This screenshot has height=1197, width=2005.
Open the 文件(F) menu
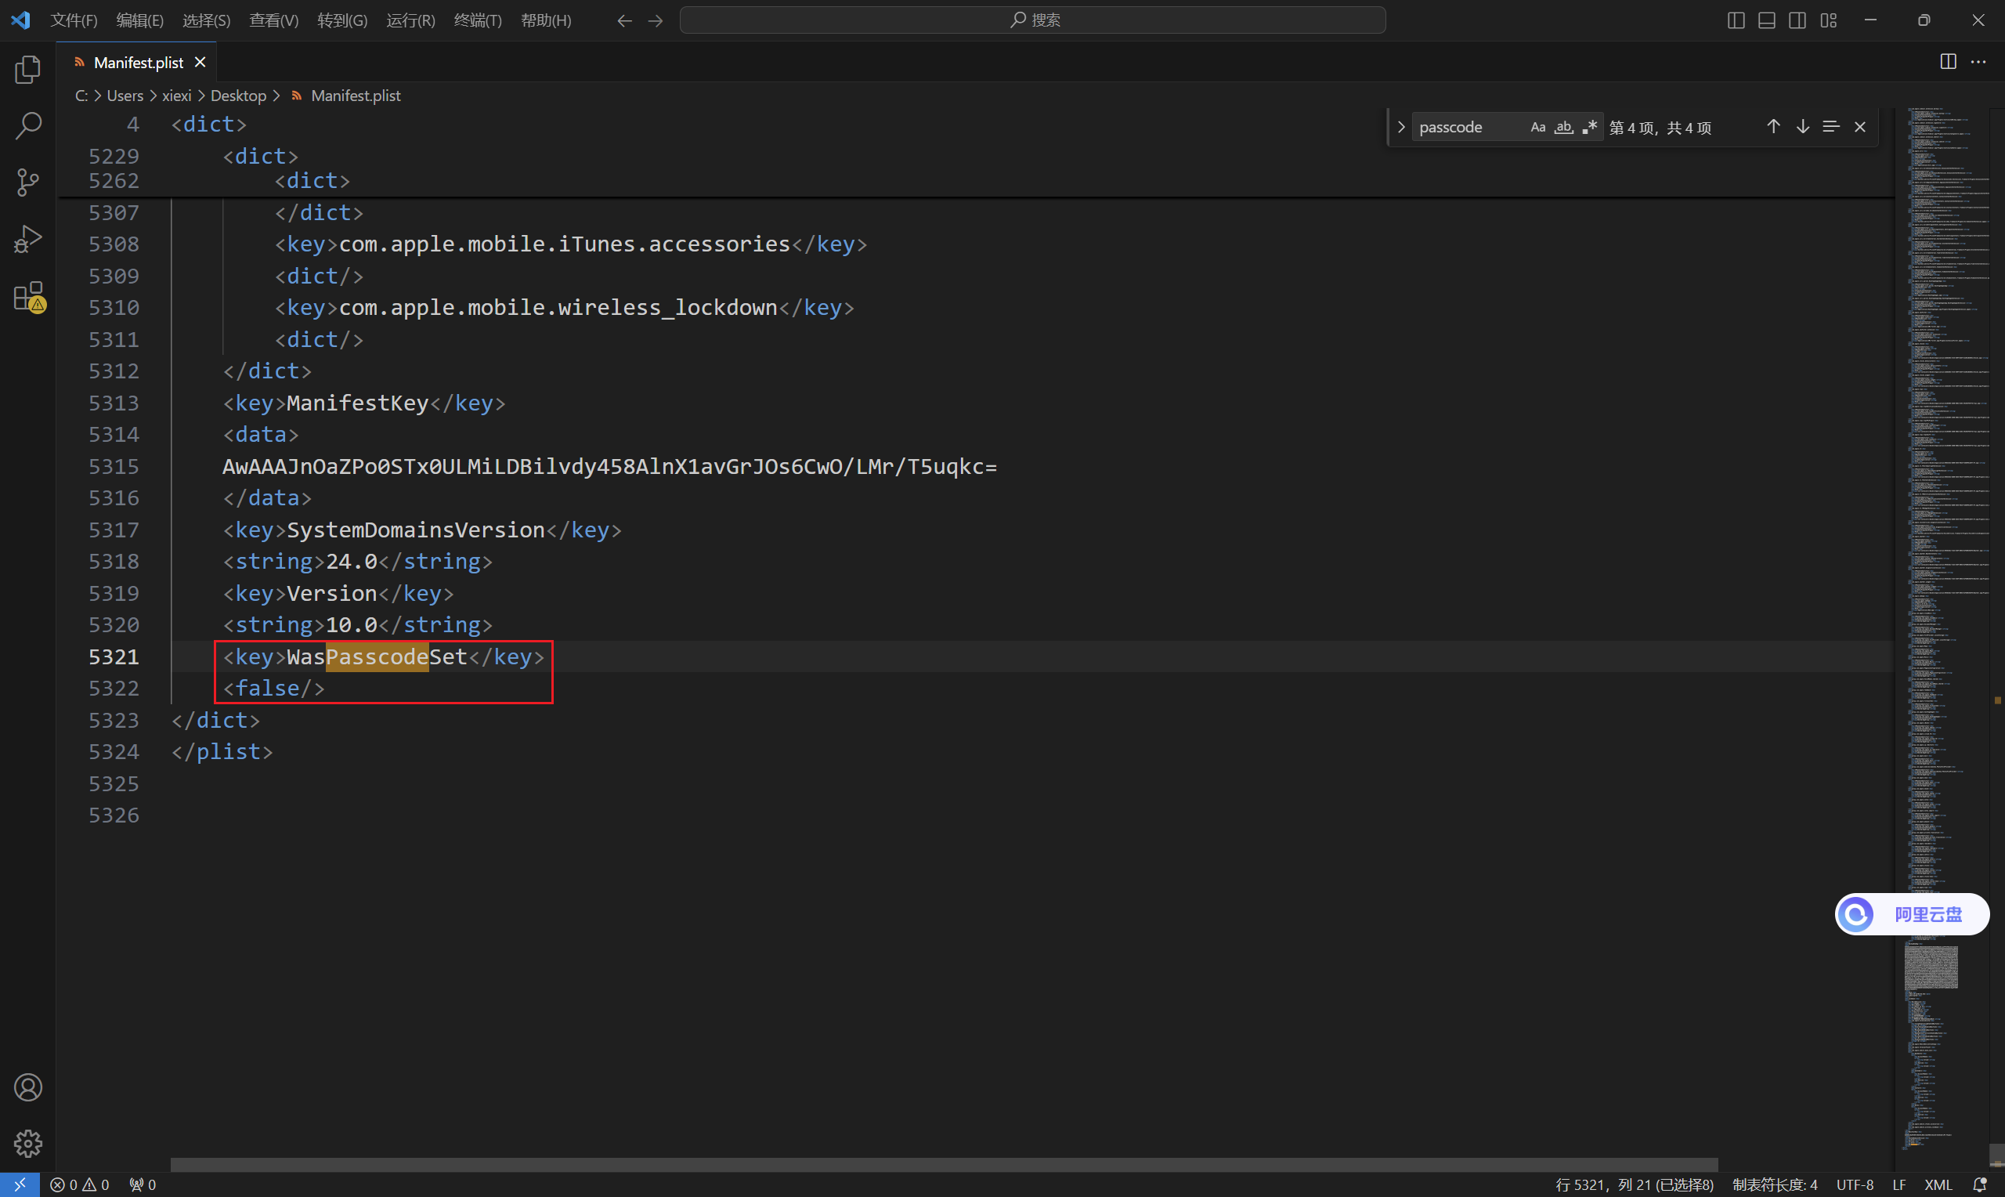click(x=74, y=20)
